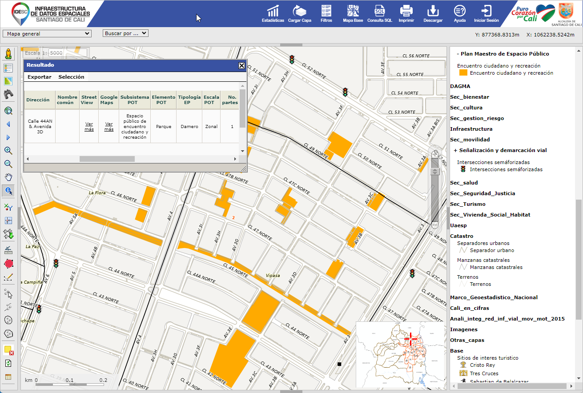The image size is (583, 393).
Task: Zoom to full extent with globe magnifier
Action: point(8,111)
